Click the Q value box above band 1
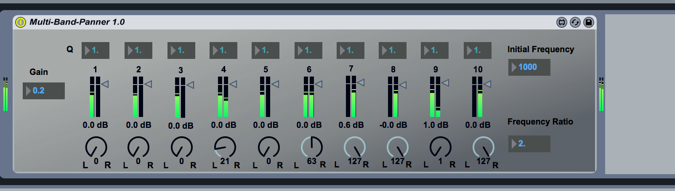 (x=96, y=50)
